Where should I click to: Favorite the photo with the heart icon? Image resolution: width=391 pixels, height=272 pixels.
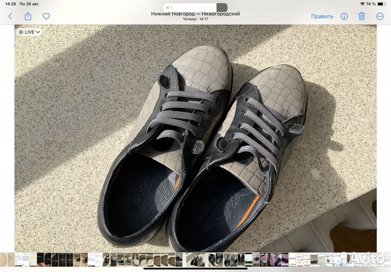pyautogui.click(x=46, y=16)
